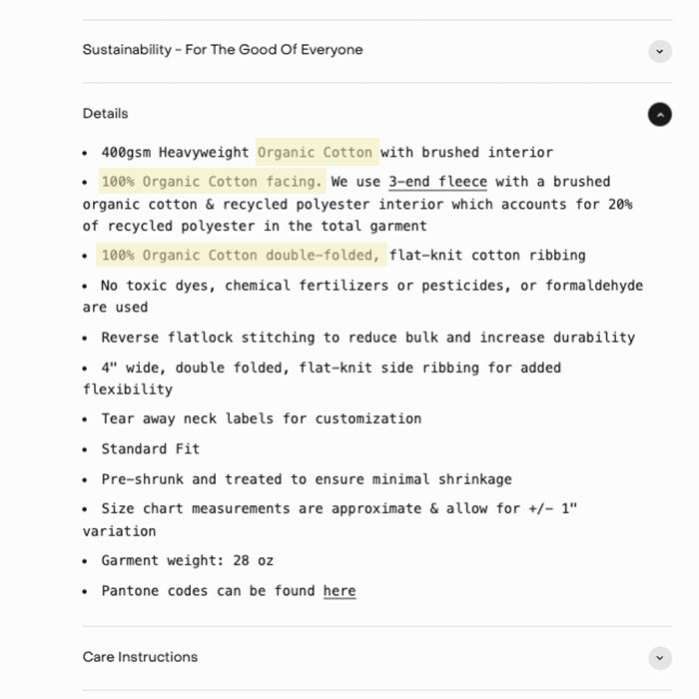This screenshot has height=699, width=699.
Task: Open the Care Instructions heading
Action: click(x=140, y=657)
